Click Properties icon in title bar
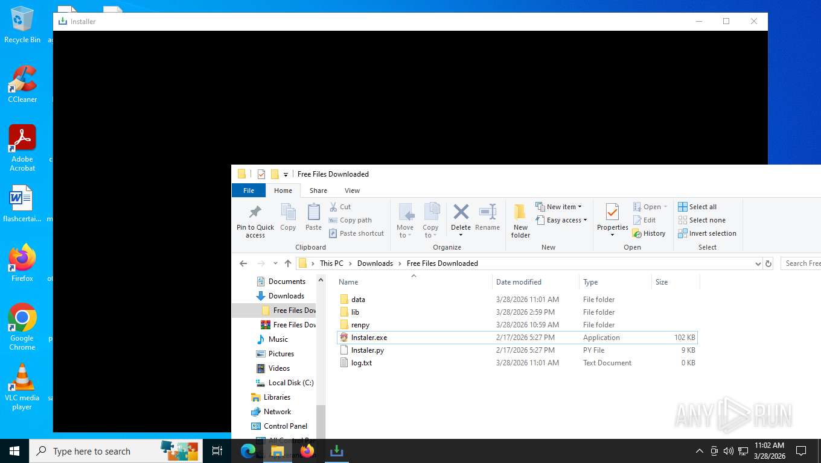 (x=261, y=174)
